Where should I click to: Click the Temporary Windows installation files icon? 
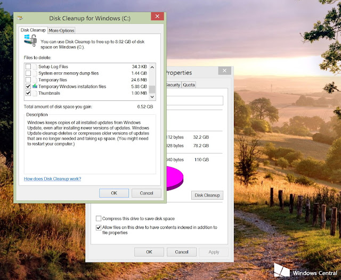pos(35,86)
